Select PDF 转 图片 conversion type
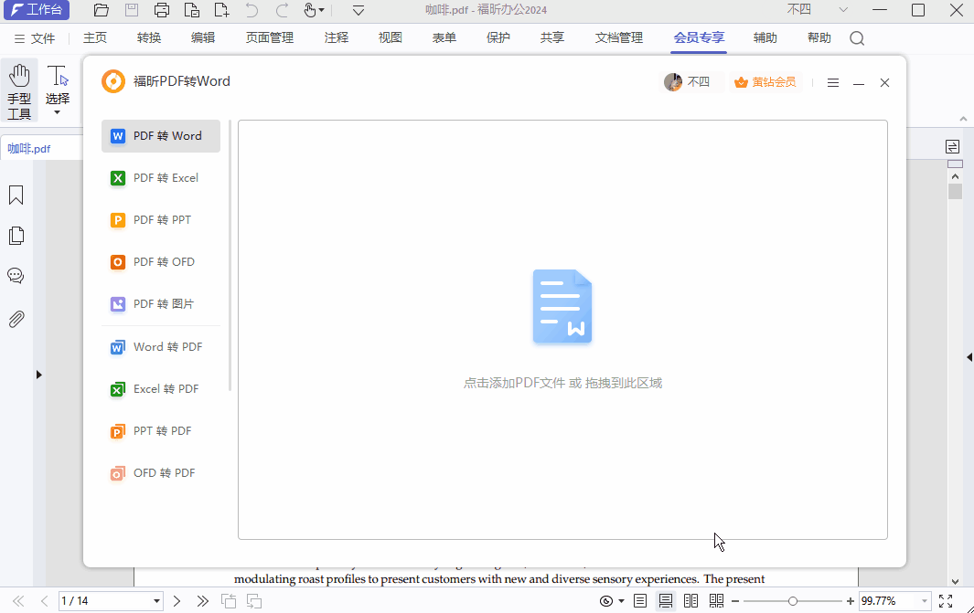The width and height of the screenshot is (974, 613). point(160,303)
